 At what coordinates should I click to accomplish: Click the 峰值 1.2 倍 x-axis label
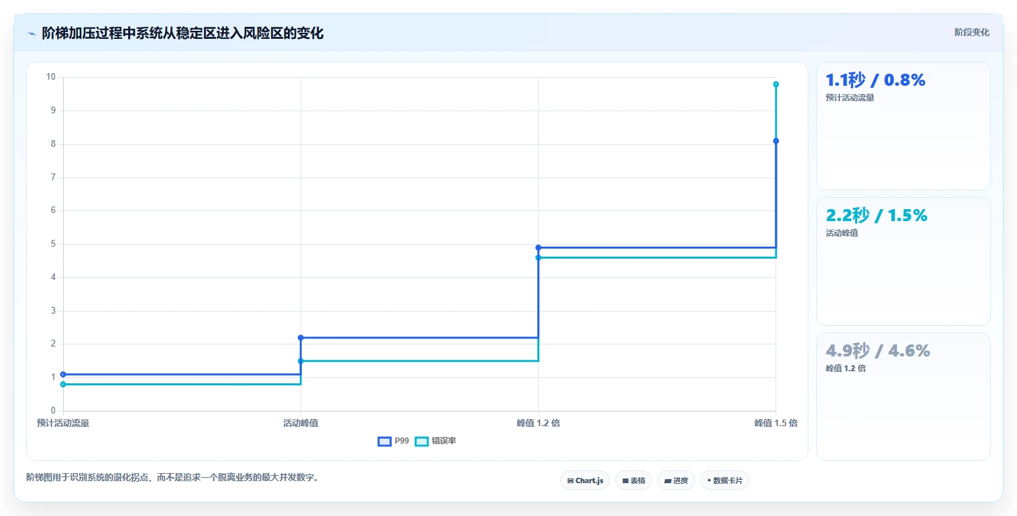coord(538,424)
